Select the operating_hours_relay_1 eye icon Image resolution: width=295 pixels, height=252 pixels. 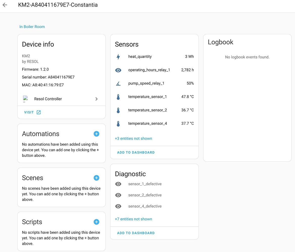(118, 70)
